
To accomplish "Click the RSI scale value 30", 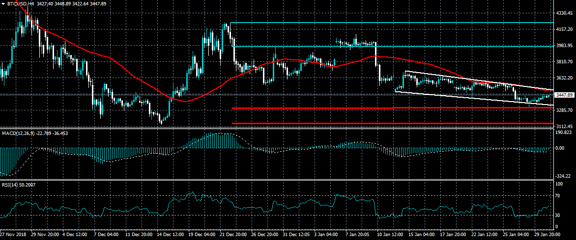I will click(558, 215).
